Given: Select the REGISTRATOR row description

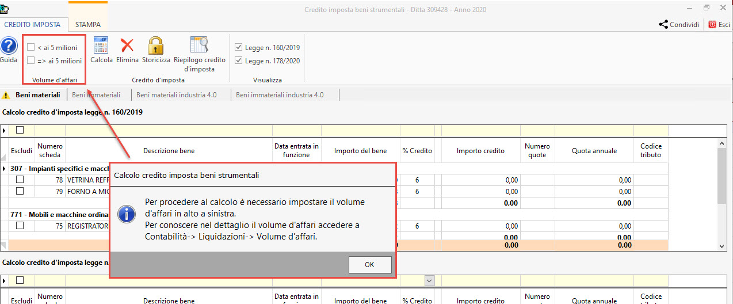Looking at the screenshot, I should pos(88,226).
